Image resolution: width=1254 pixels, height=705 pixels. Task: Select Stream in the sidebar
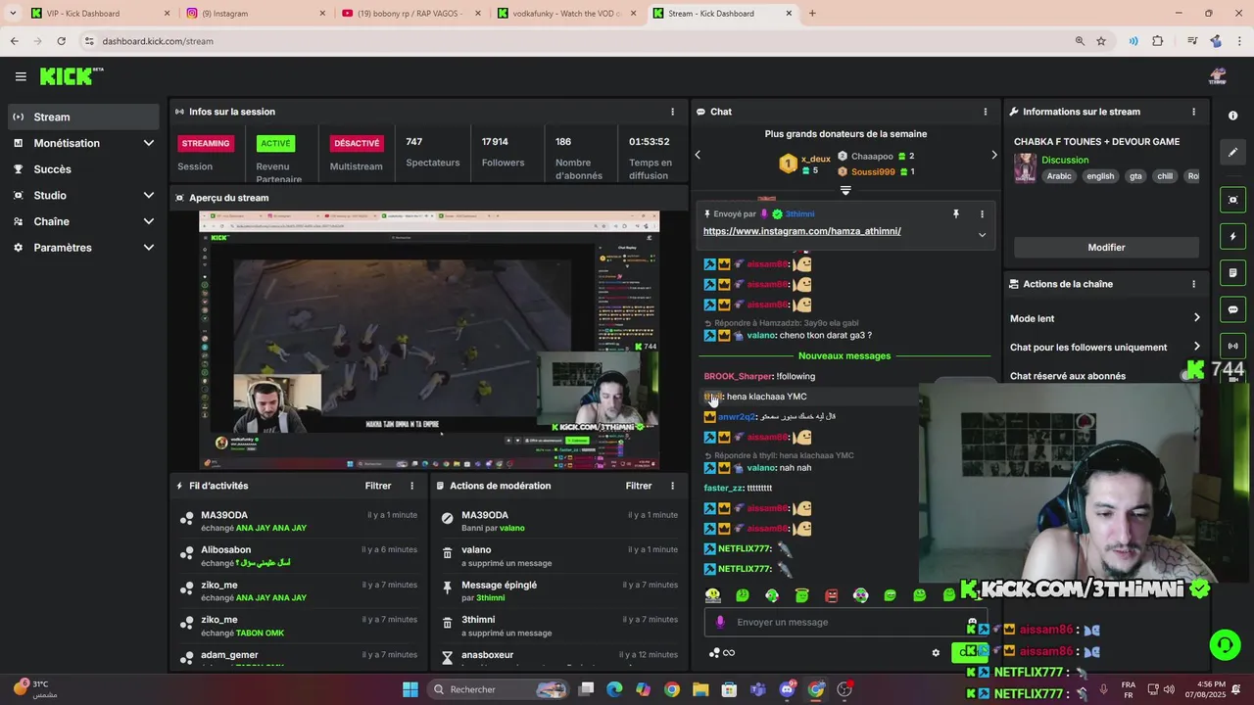(84, 117)
